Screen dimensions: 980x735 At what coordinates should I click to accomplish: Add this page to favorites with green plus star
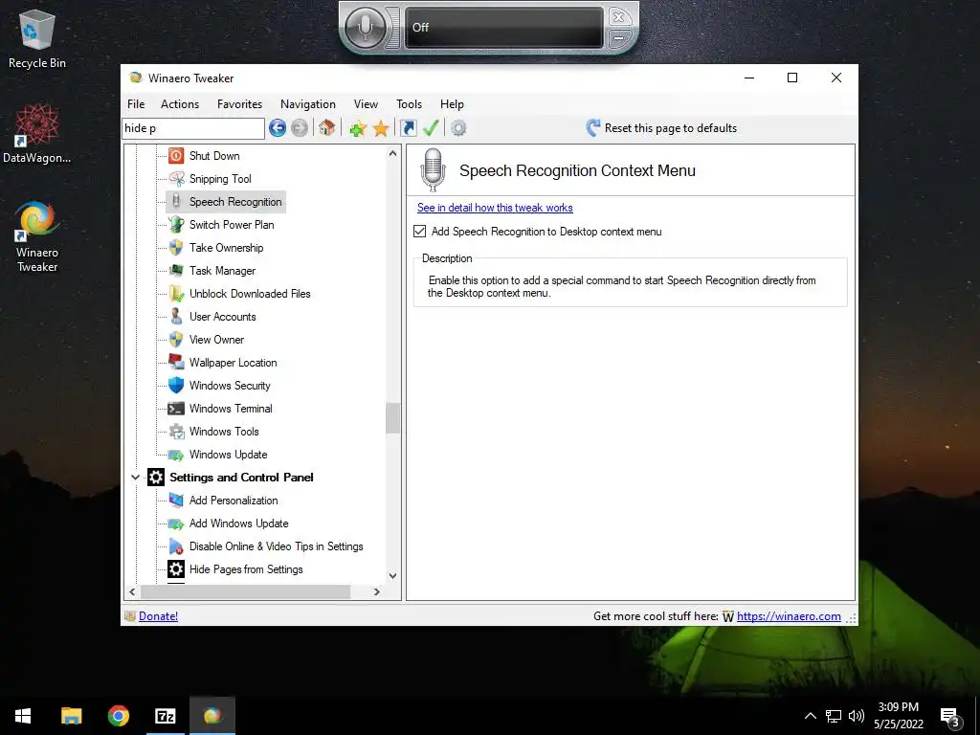(x=358, y=129)
